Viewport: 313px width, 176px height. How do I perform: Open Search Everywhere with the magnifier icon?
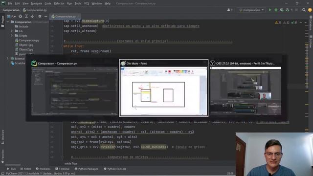(x=304, y=10)
